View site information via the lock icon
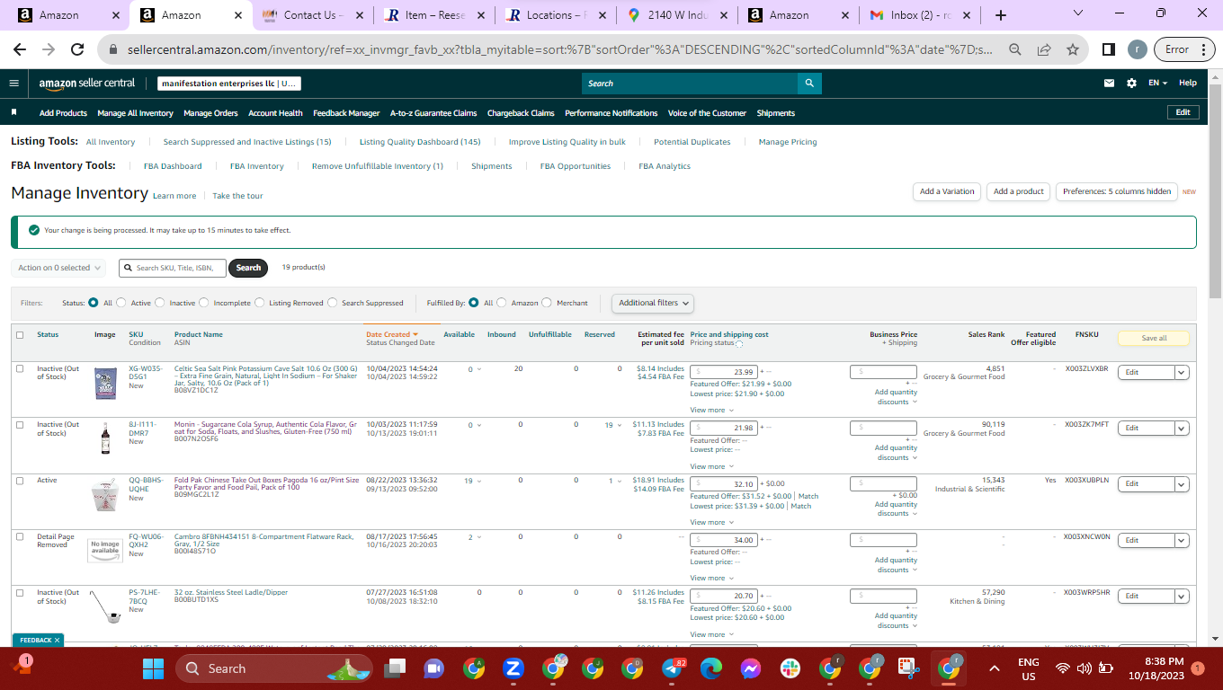Viewport: 1223px width, 690px height. click(114, 49)
